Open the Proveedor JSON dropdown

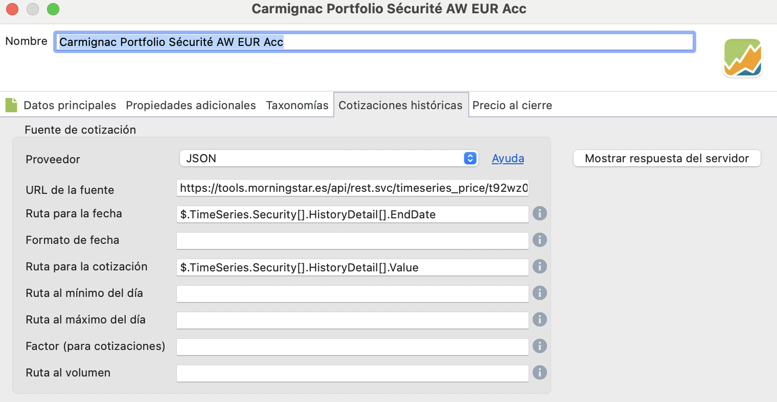pos(329,158)
